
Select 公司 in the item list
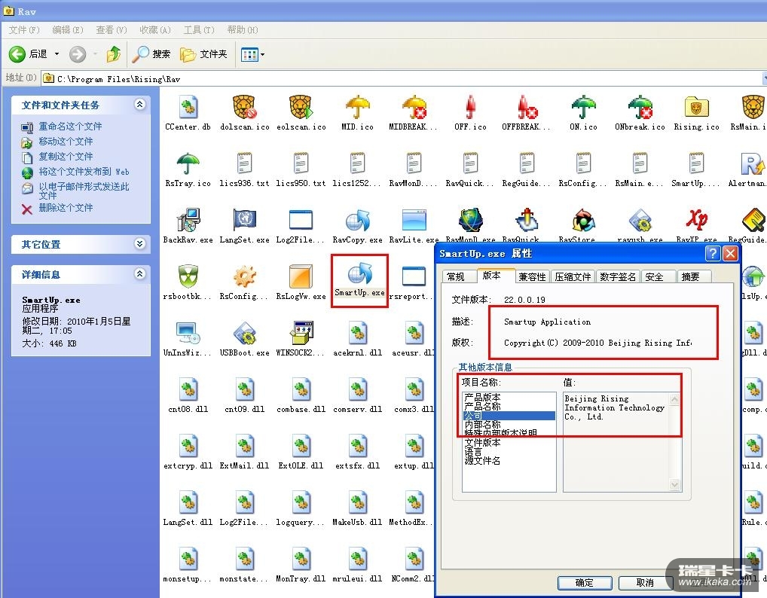click(x=509, y=416)
